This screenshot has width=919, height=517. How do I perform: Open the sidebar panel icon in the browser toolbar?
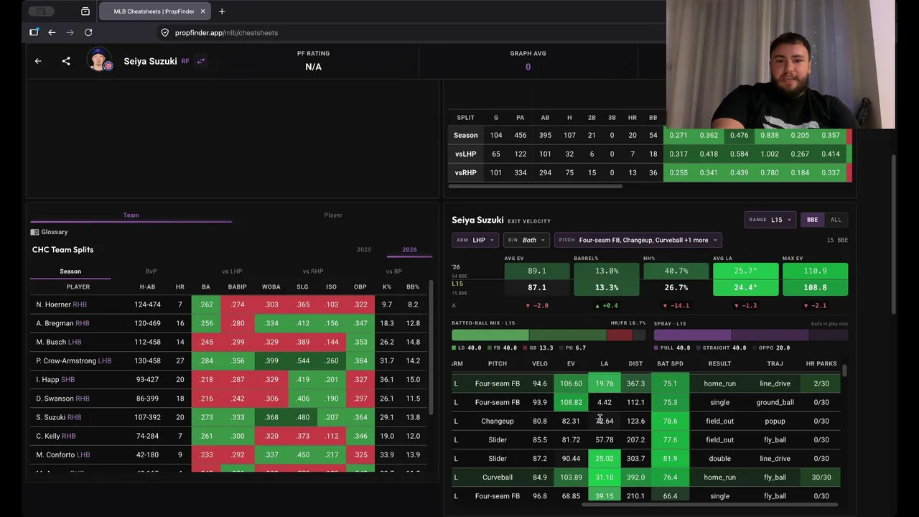[34, 32]
